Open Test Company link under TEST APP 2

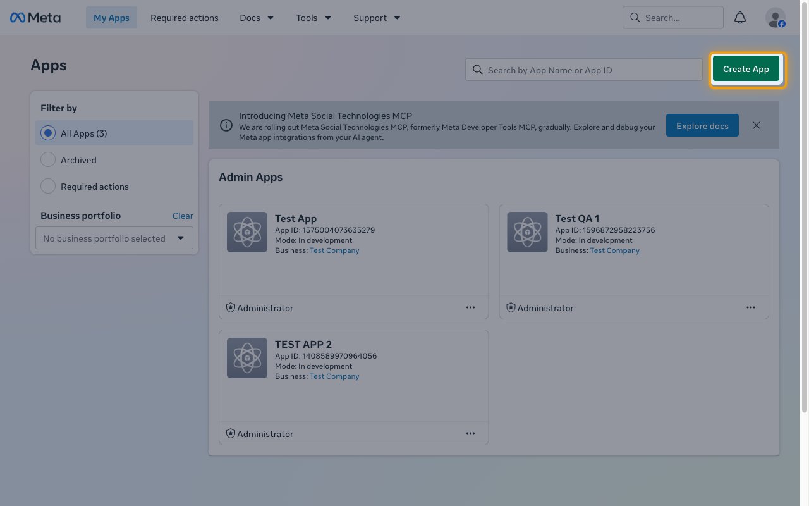tap(334, 376)
